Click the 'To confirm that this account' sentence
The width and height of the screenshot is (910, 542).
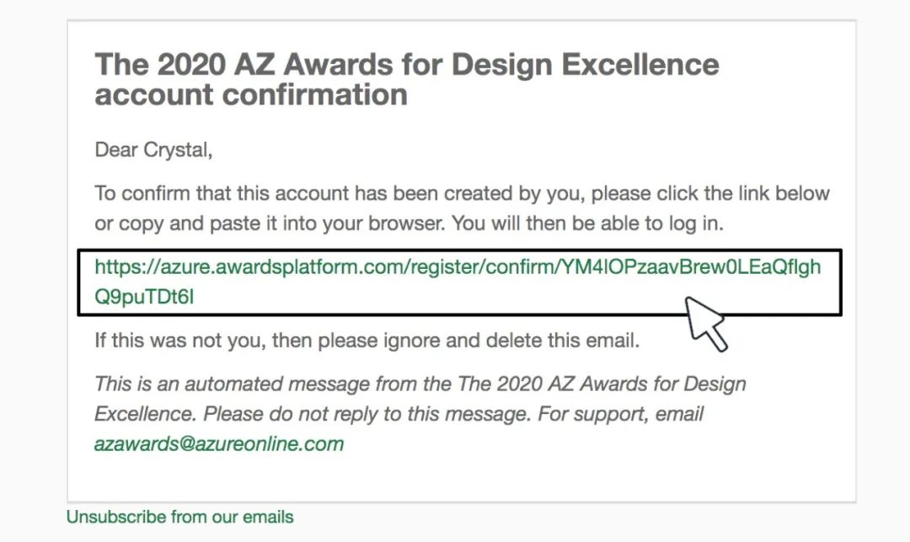462,193
